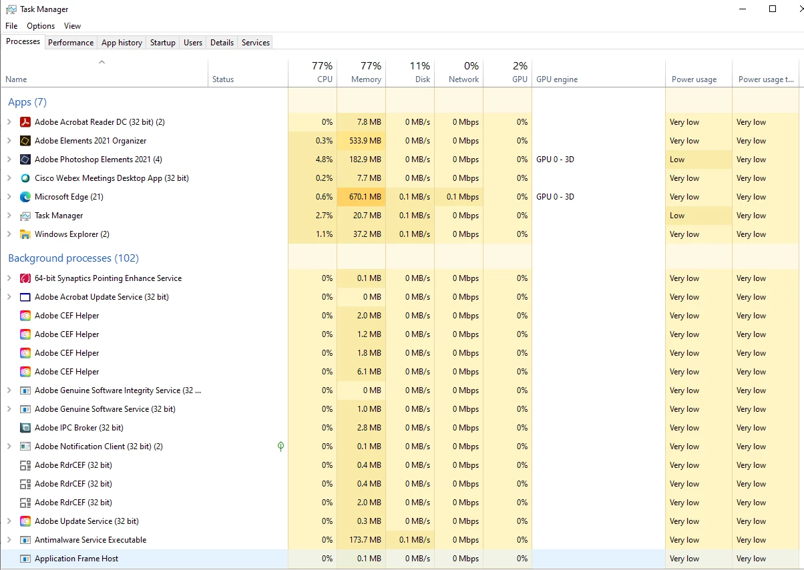Expand the Adobe Photoshop Elements 2021 group
Screen dimensions: 804x570
pos(9,160)
